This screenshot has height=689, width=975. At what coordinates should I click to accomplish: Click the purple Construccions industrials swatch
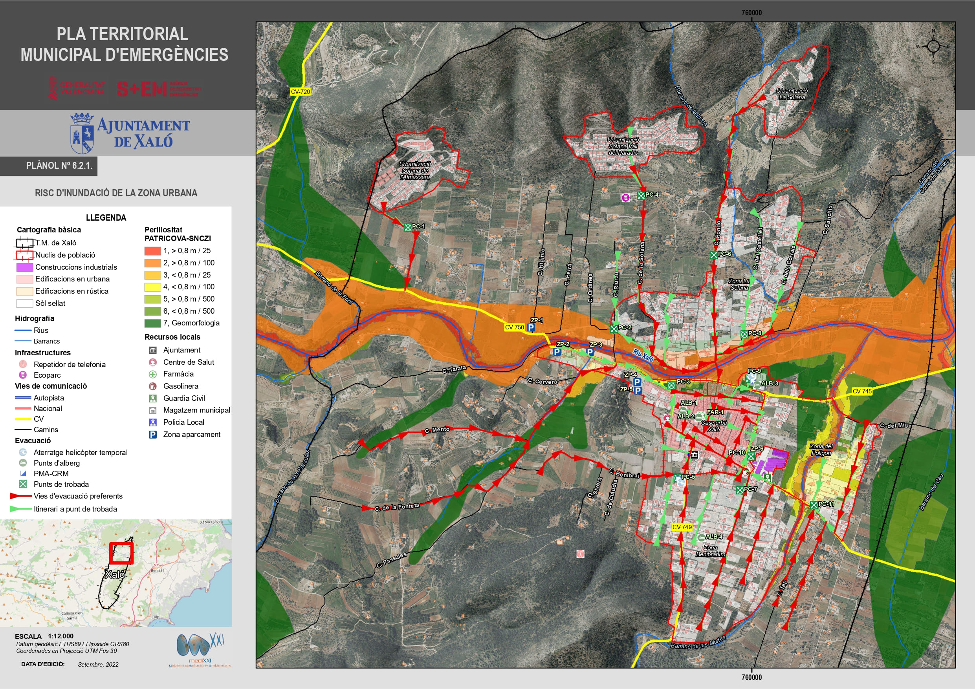click(x=24, y=267)
